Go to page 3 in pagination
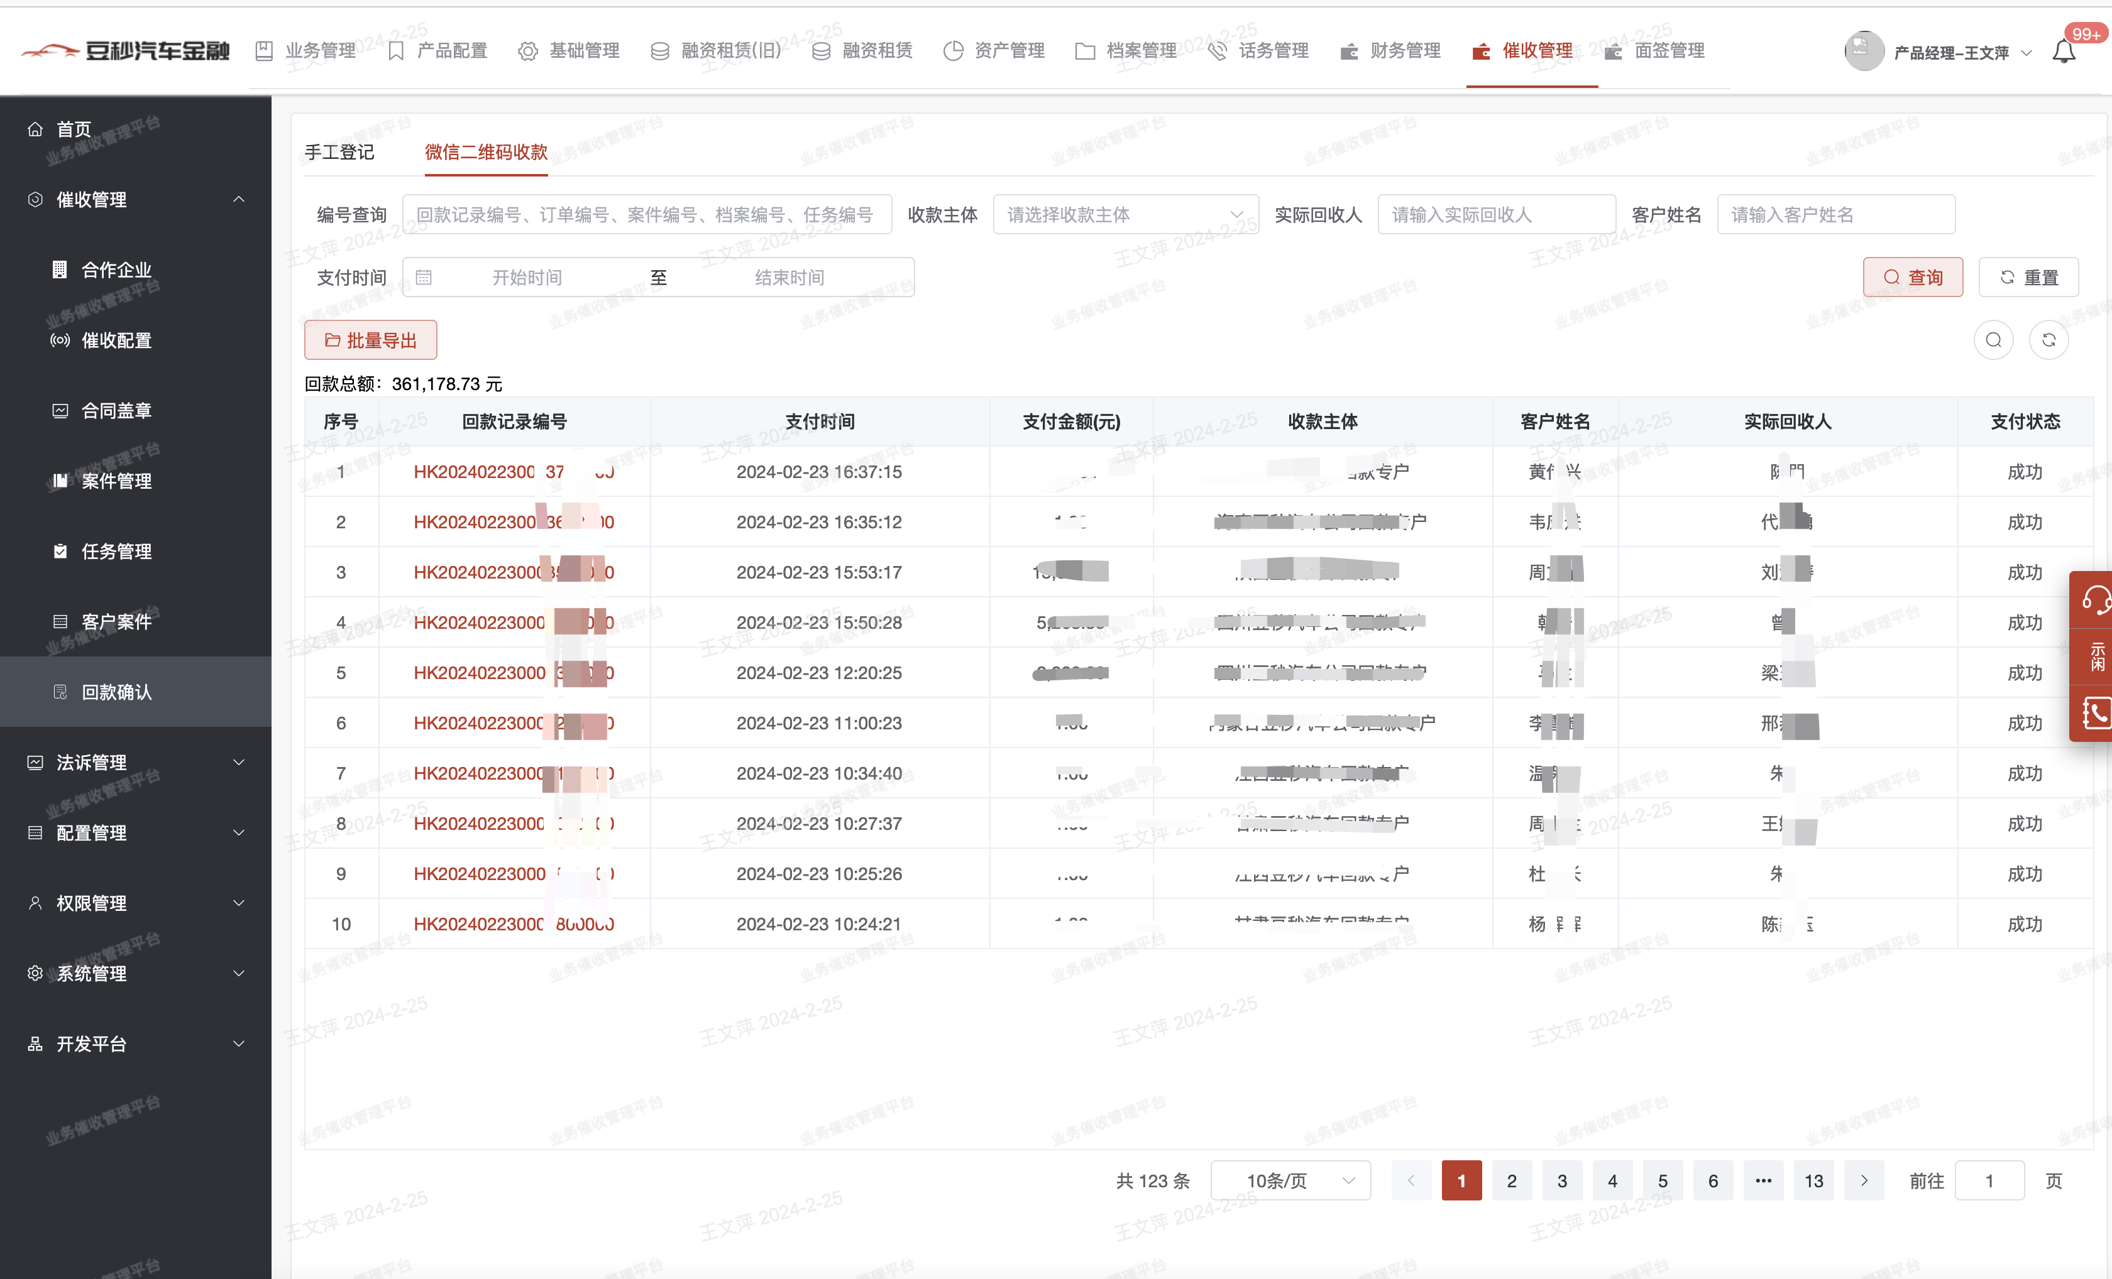2112x1279 pixels. click(x=1562, y=1180)
